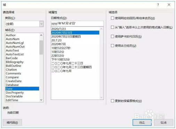Close the field dialog with X
The height and width of the screenshot is (129, 176).
pos(169,5)
